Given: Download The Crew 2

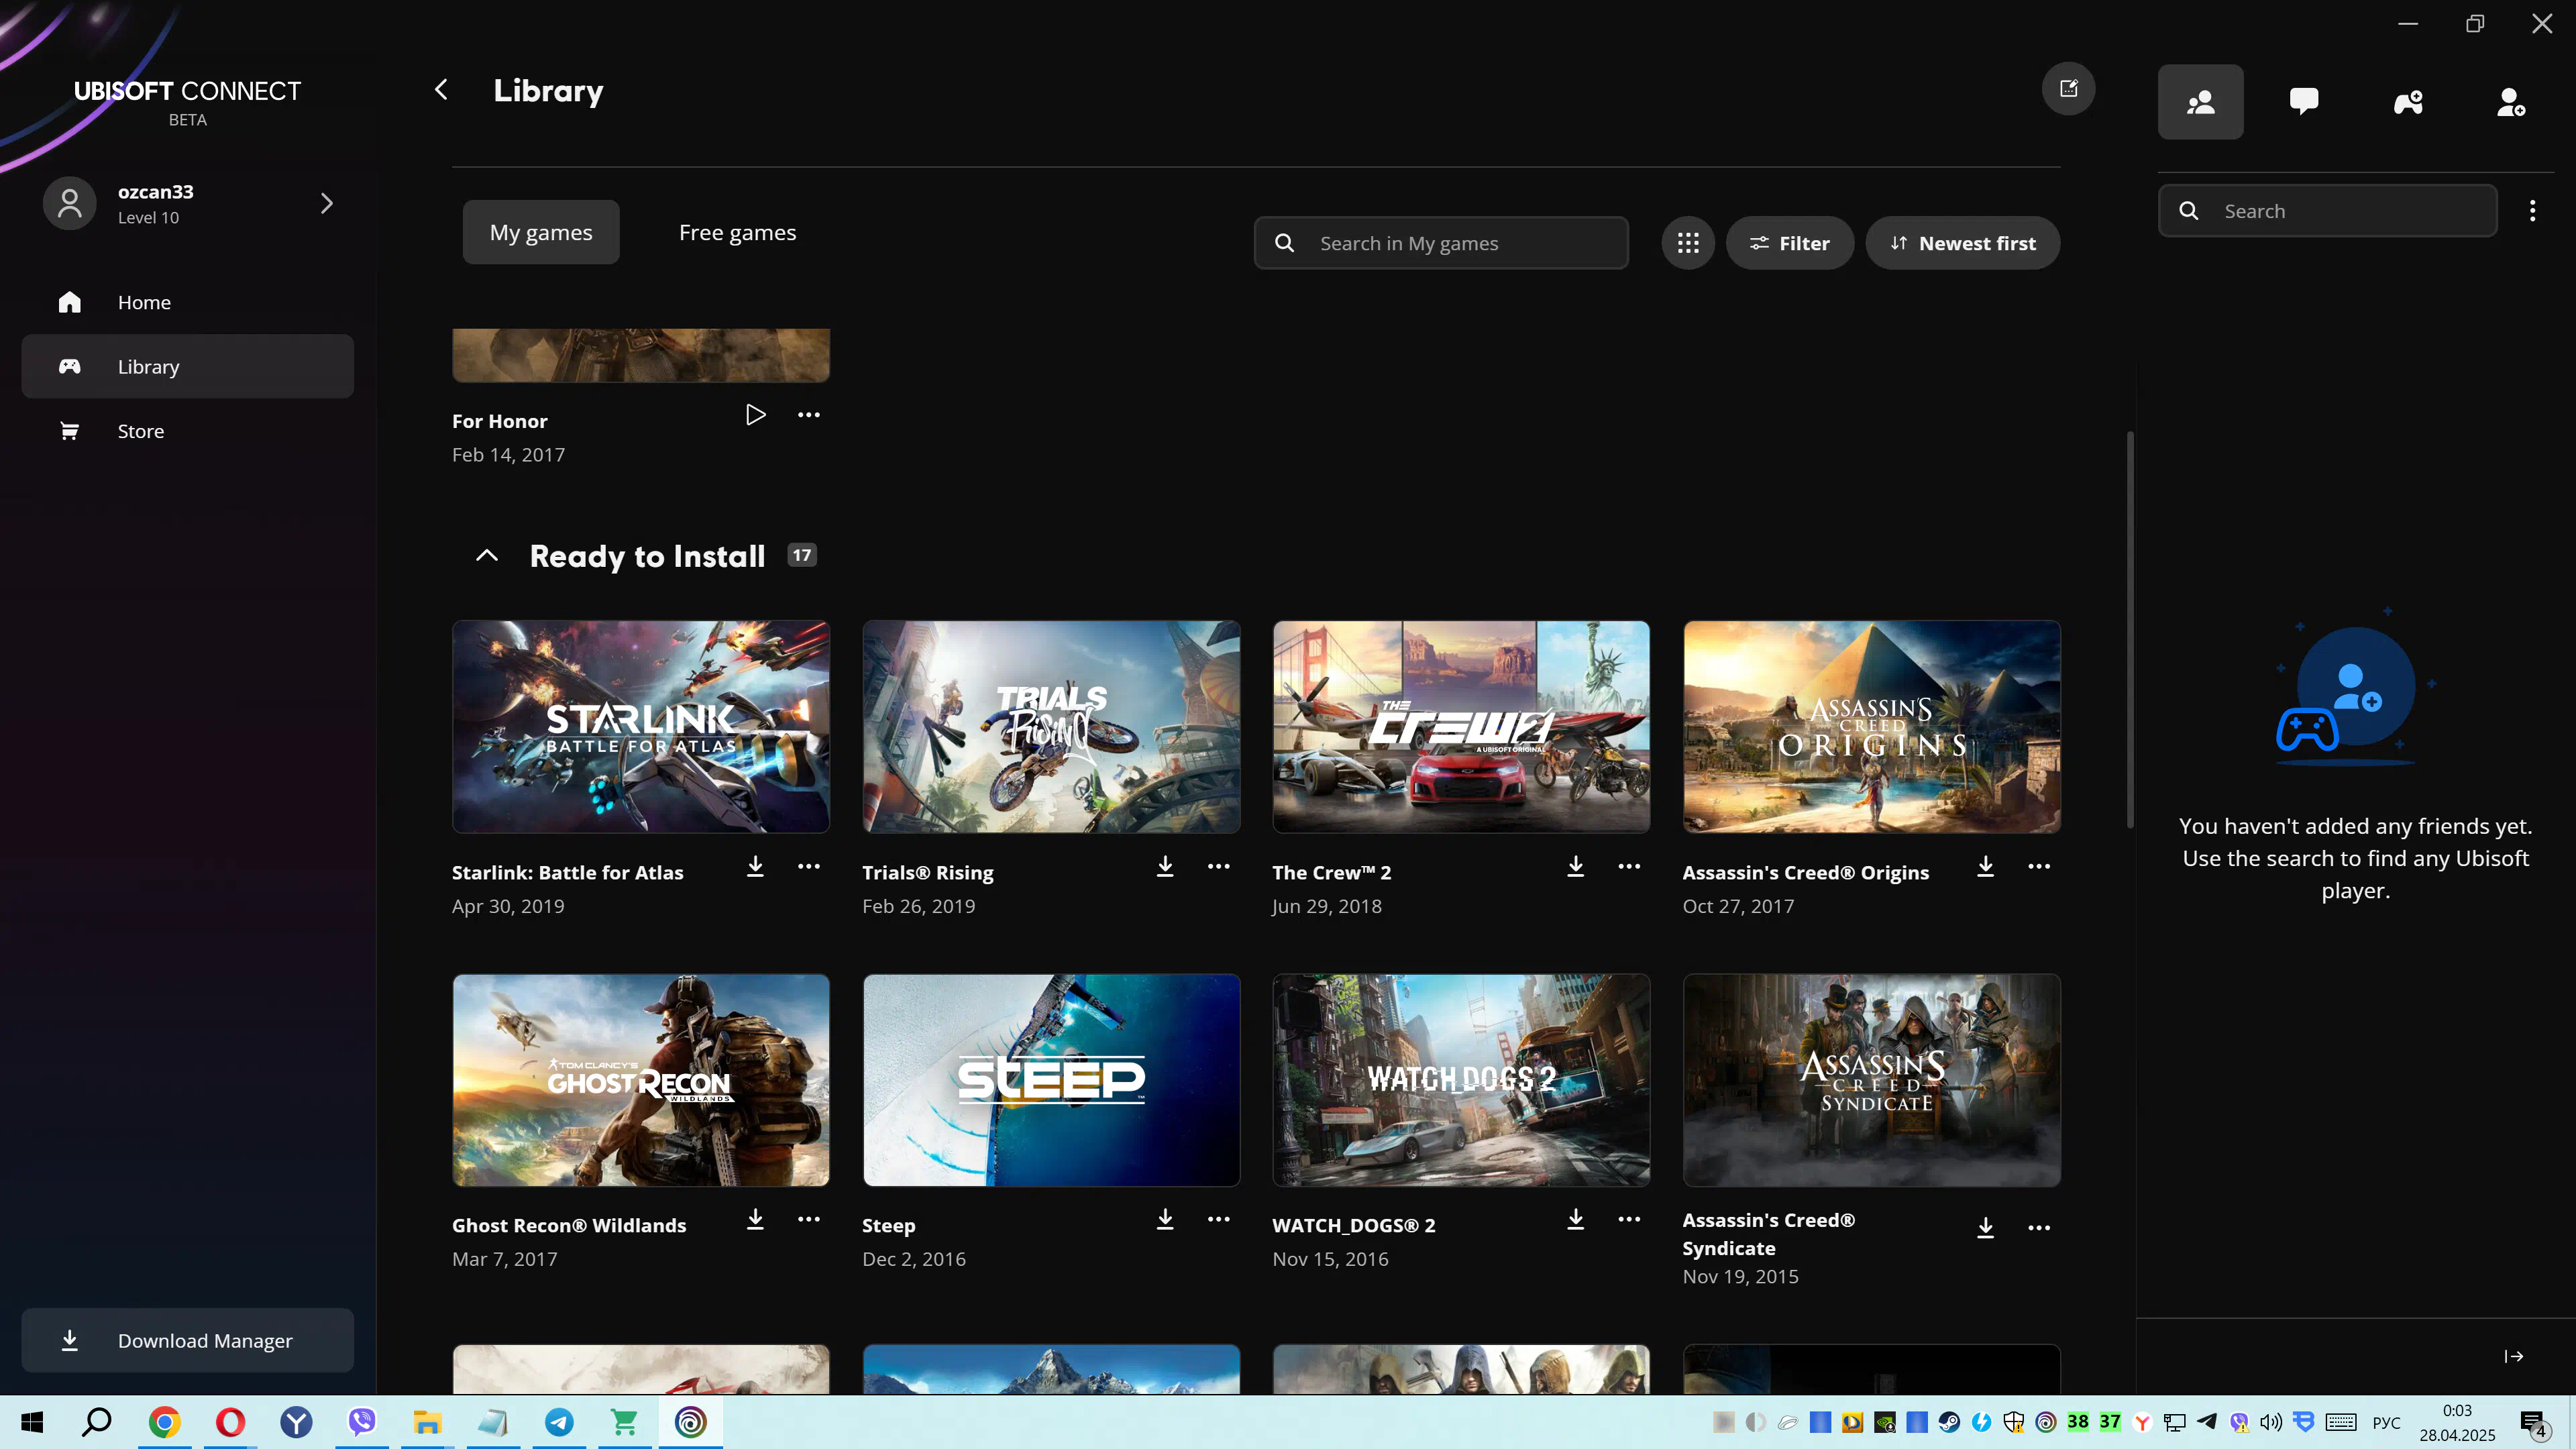Looking at the screenshot, I should point(1575,866).
